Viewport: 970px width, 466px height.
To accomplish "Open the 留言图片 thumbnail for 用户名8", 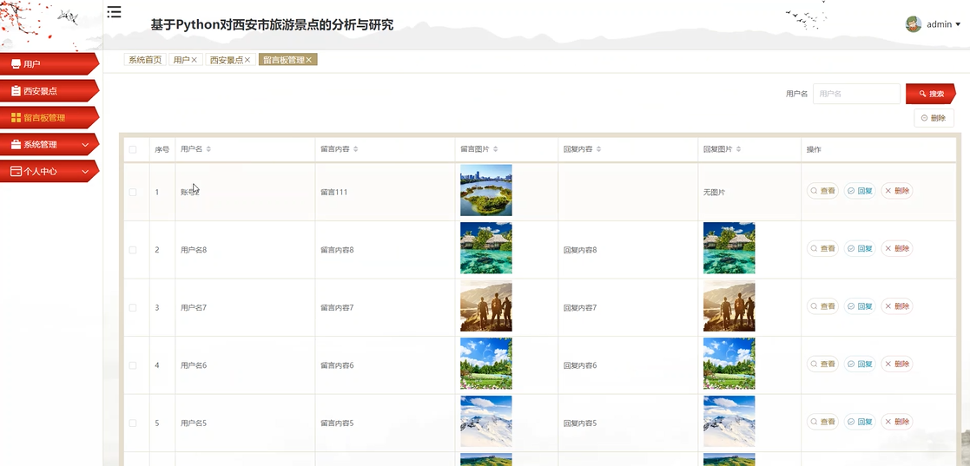I will [486, 248].
